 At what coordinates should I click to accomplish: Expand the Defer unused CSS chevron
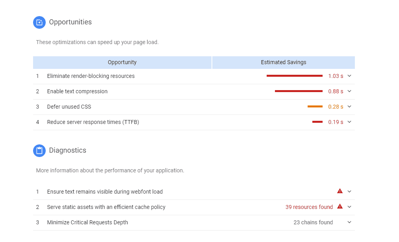(x=349, y=107)
